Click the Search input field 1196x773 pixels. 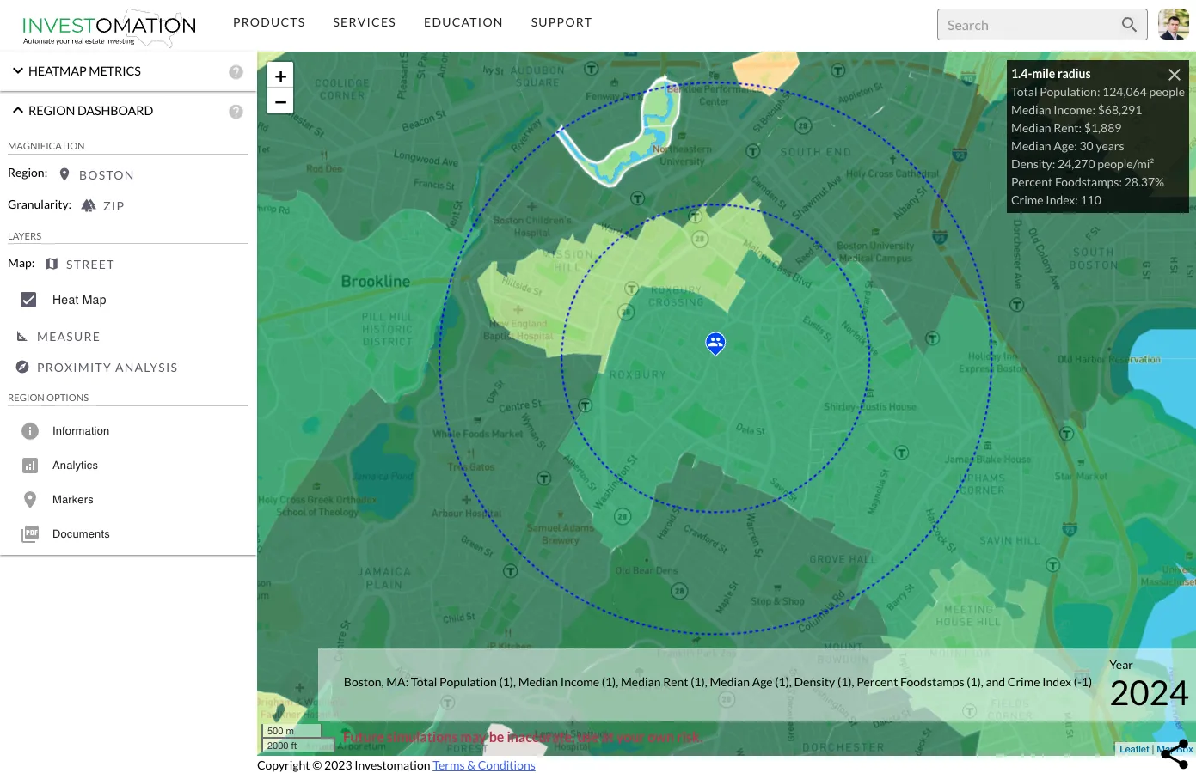pyautogui.click(x=1032, y=24)
